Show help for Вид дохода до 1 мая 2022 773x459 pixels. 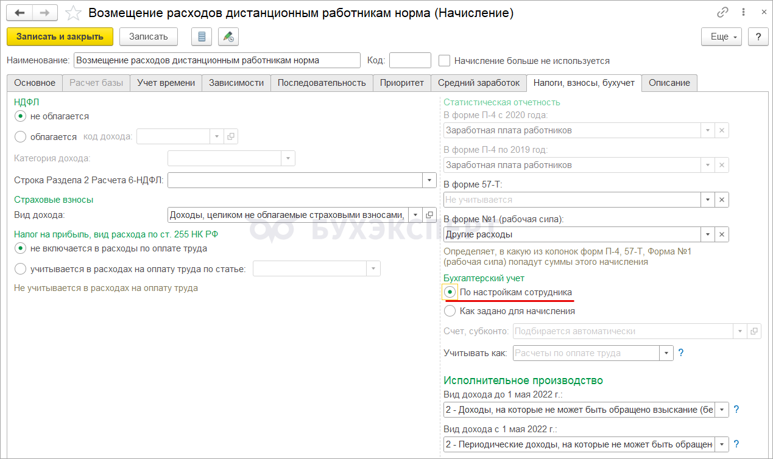point(736,410)
